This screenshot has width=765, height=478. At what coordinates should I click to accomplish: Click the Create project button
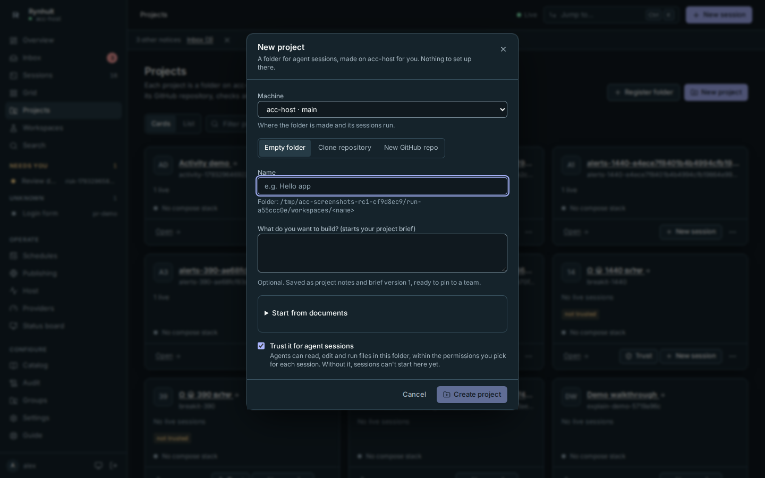[472, 395]
